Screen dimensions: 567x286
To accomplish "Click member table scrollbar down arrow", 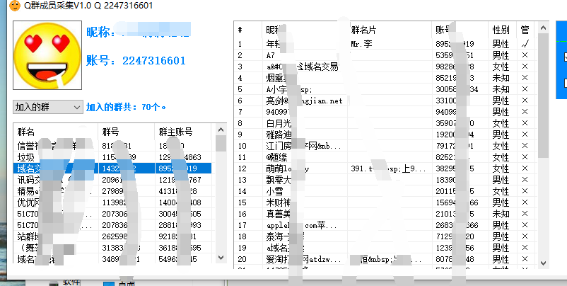I will [x=543, y=263].
